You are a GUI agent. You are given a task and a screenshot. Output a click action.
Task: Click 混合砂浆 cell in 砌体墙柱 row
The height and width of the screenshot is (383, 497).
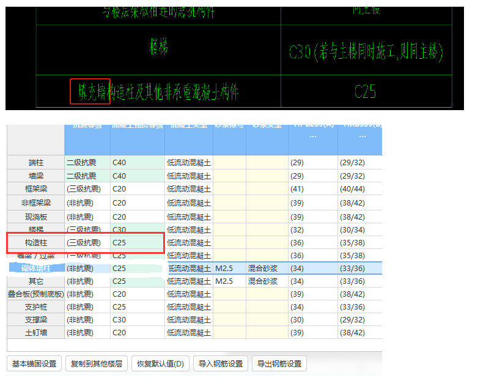pyautogui.click(x=267, y=269)
